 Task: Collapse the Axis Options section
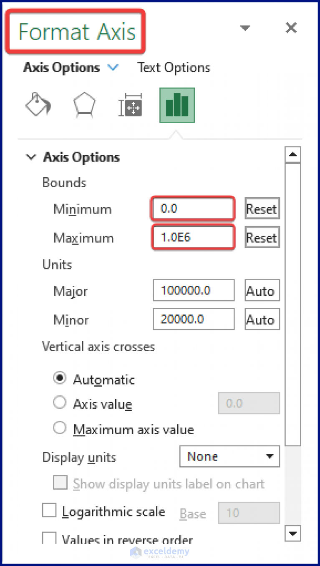click(x=31, y=157)
